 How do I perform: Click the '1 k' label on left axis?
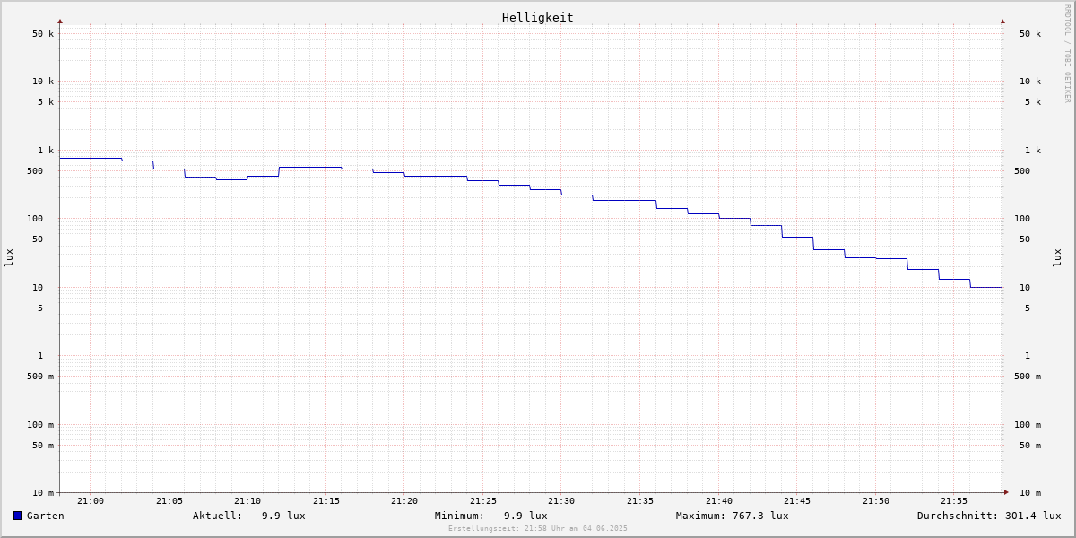pyautogui.click(x=46, y=151)
